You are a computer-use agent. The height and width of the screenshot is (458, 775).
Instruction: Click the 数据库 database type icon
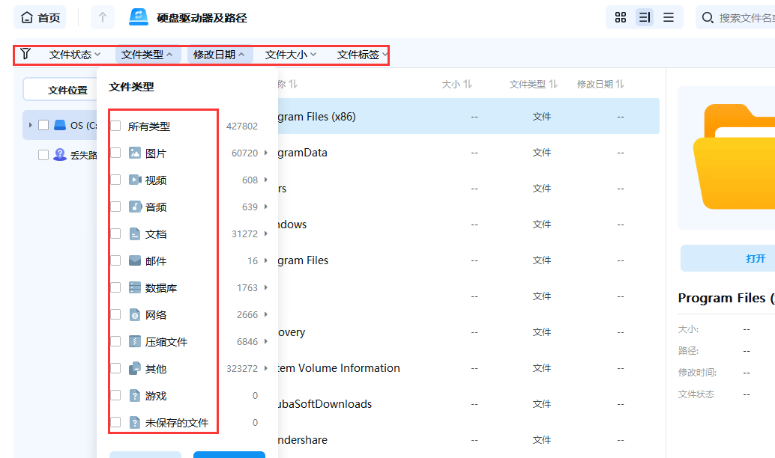pos(134,287)
